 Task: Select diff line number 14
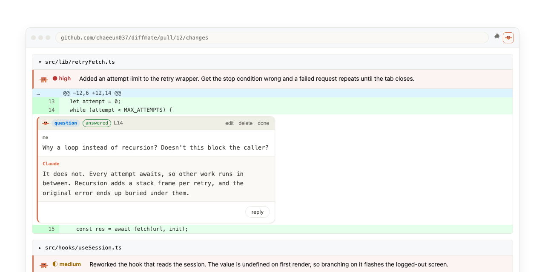(x=52, y=110)
